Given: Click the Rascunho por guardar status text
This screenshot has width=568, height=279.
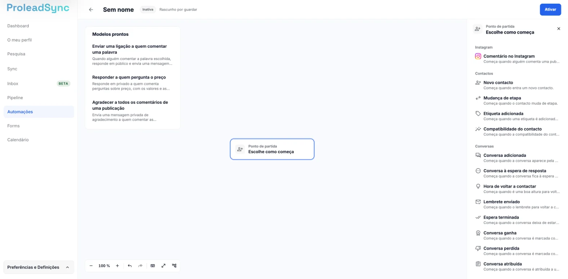Looking at the screenshot, I should (x=178, y=10).
